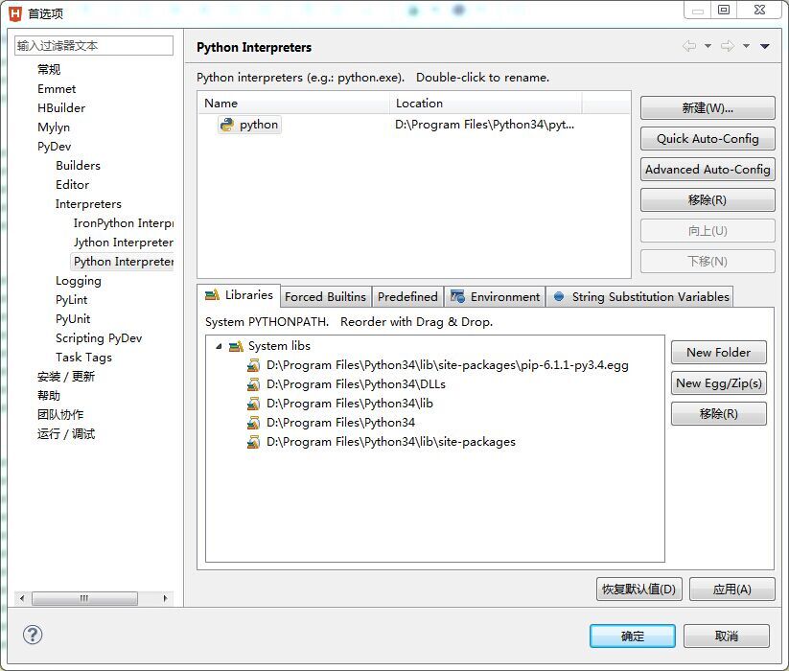Select PyDev in preferences tree
This screenshot has width=789, height=671.
(x=55, y=147)
